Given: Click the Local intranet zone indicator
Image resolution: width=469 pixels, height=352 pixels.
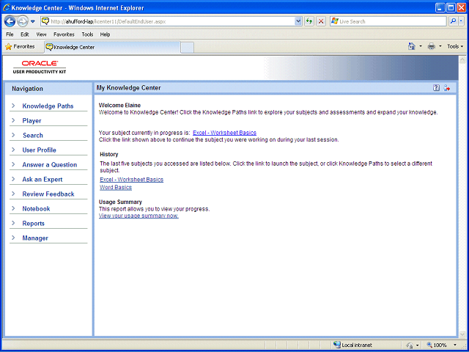Looking at the screenshot, I should click(352, 345).
